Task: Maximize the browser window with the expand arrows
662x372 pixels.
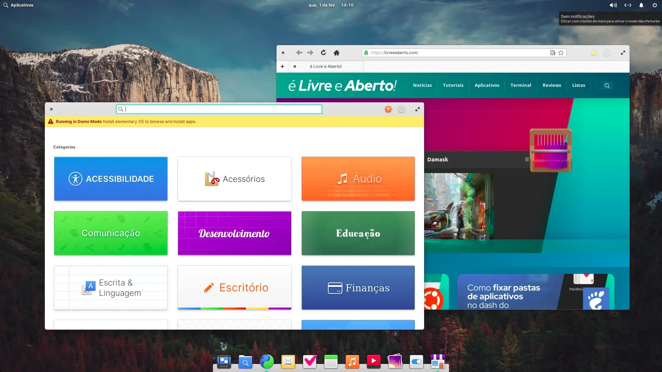Action: (623, 53)
